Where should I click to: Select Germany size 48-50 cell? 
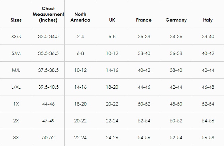click(x=176, y=104)
